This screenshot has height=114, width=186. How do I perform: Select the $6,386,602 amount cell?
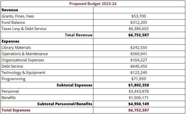(x=138, y=29)
